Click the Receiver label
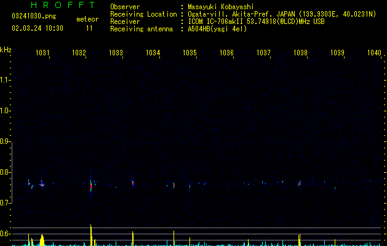Image resolution: width=387 pixels, height=246 pixels. (x=125, y=22)
